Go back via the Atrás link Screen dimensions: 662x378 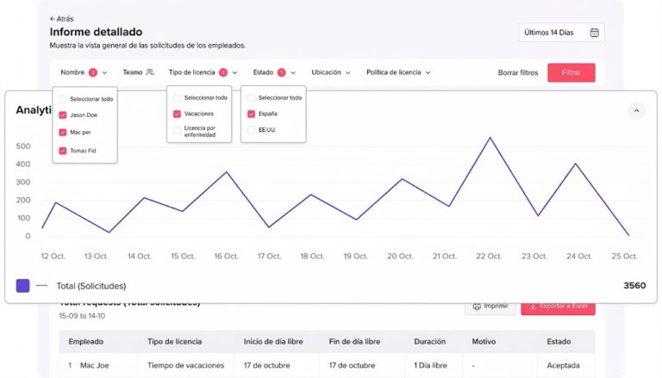62,19
